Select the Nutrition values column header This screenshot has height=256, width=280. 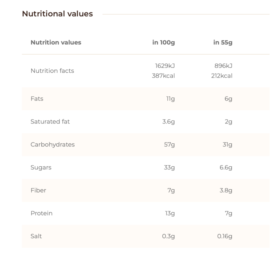(56, 43)
